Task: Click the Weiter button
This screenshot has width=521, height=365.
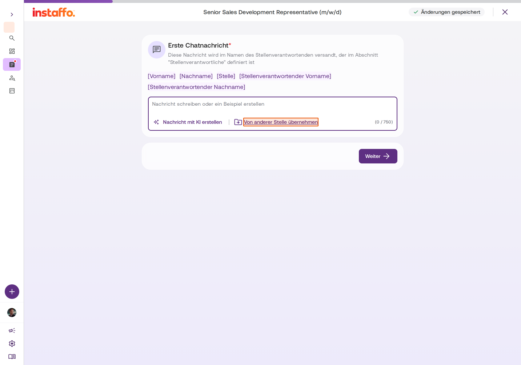Action: [378, 156]
